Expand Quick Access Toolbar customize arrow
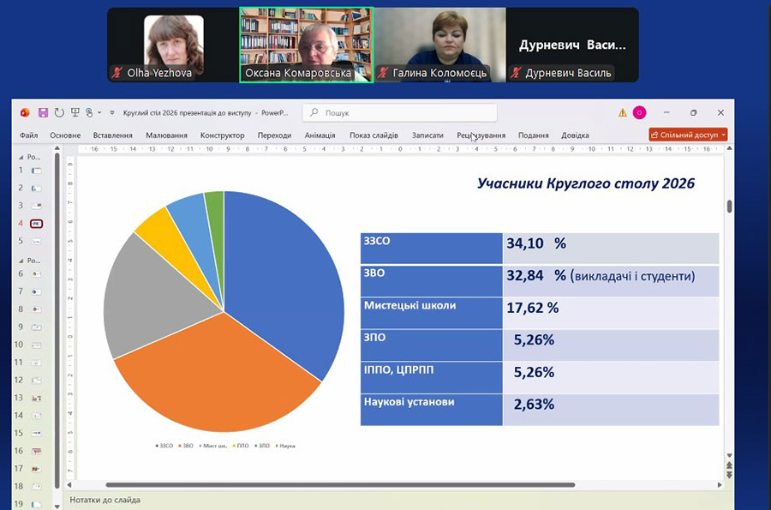The image size is (771, 510). point(111,112)
